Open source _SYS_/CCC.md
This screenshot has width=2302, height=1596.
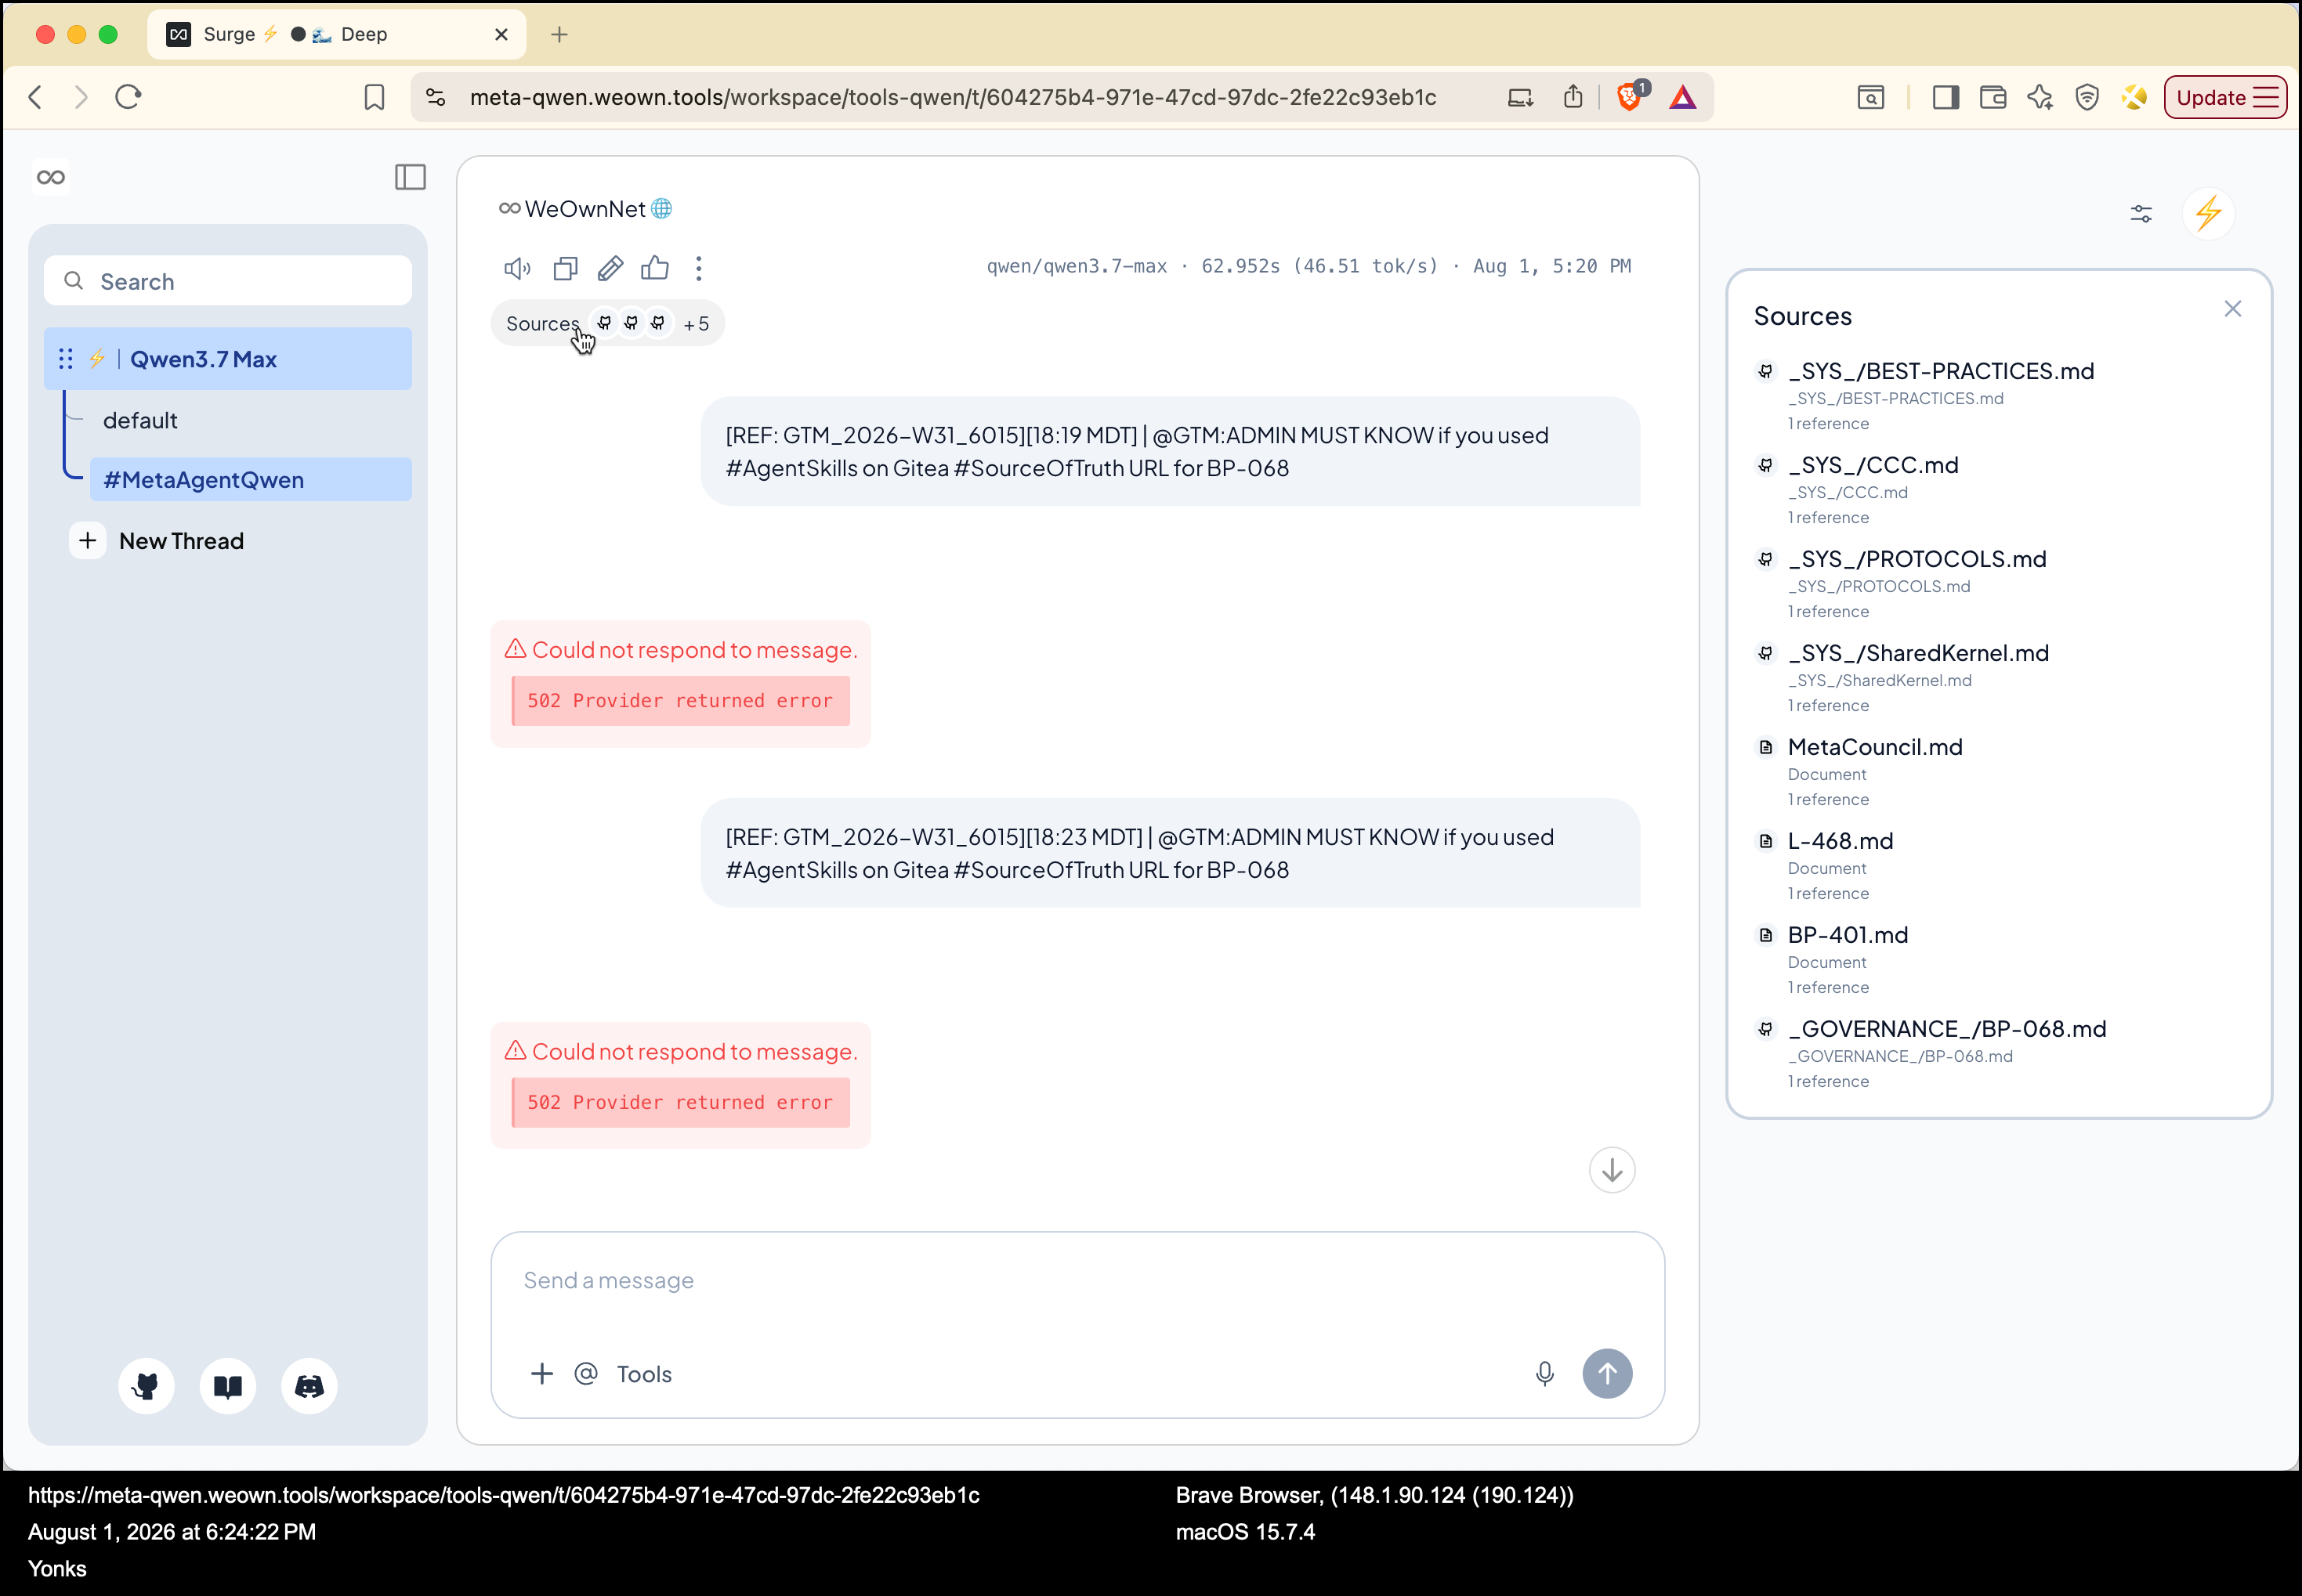[1873, 465]
